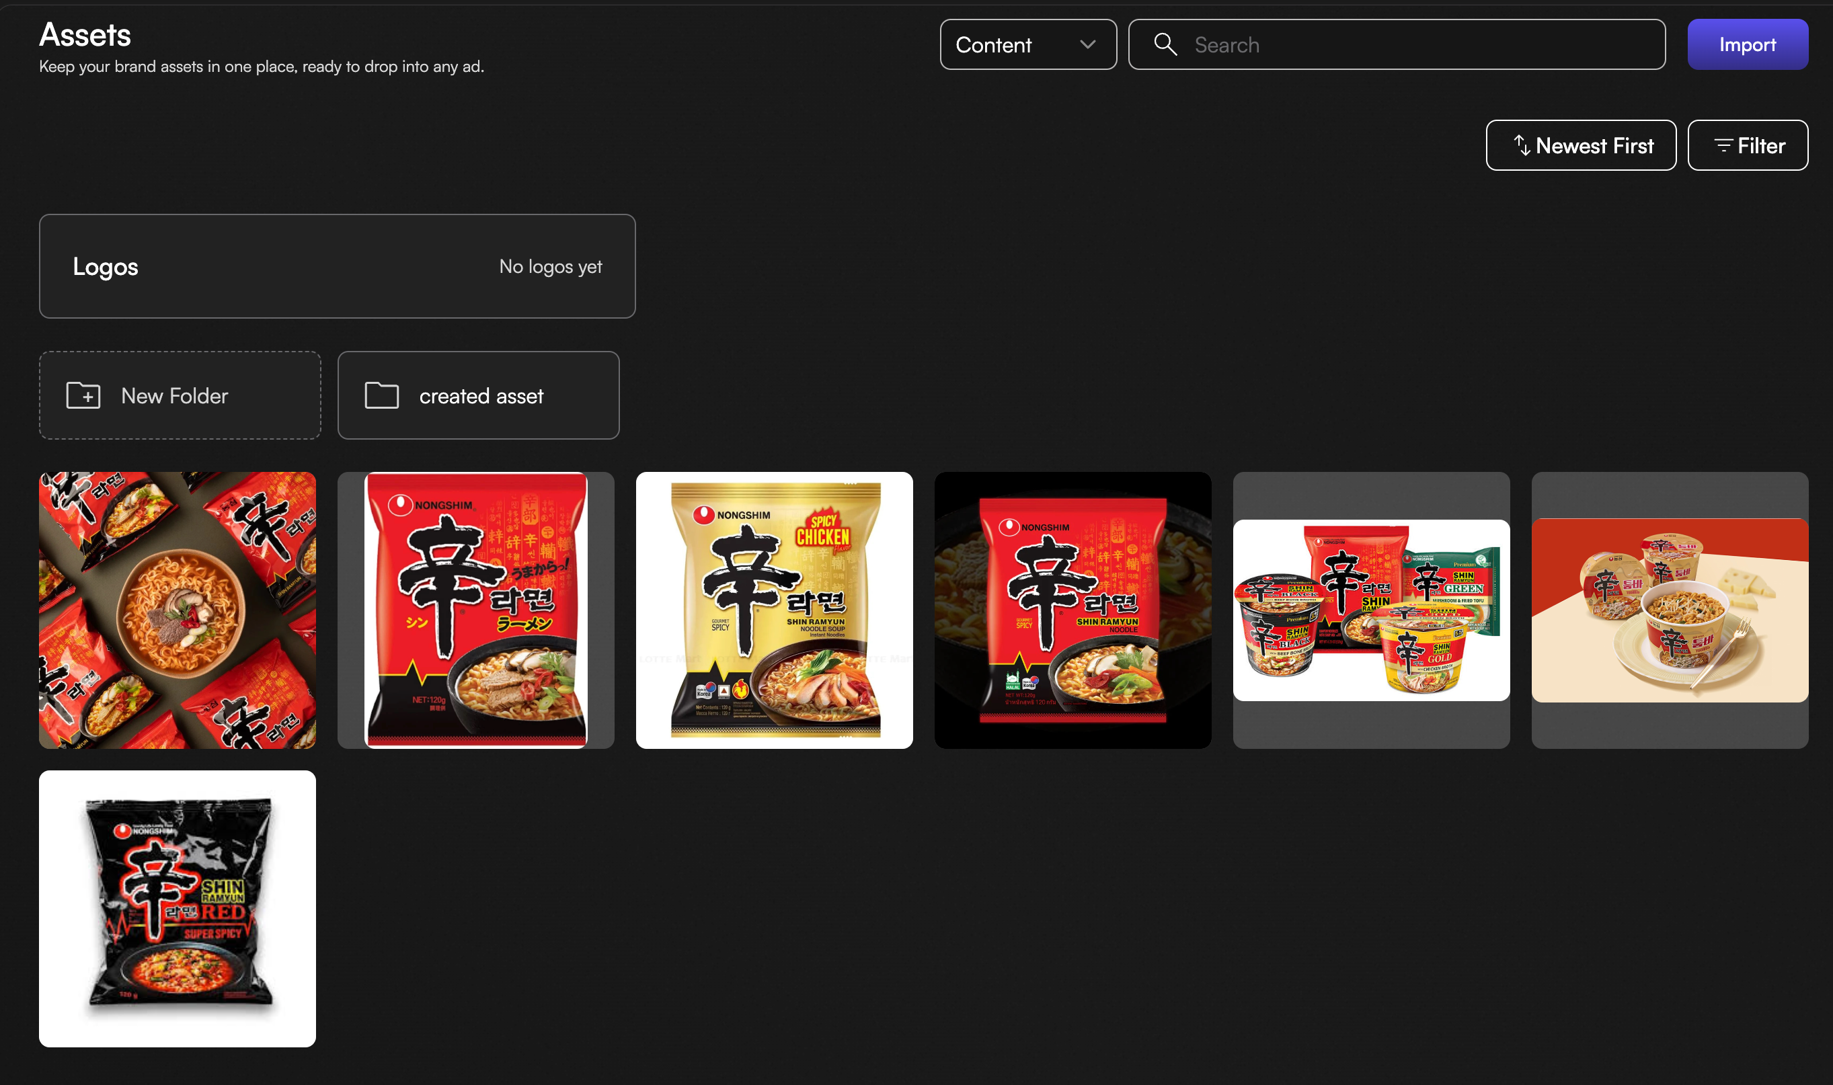The image size is (1833, 1085).
Task: Open the created asset folder
Action: coord(478,395)
